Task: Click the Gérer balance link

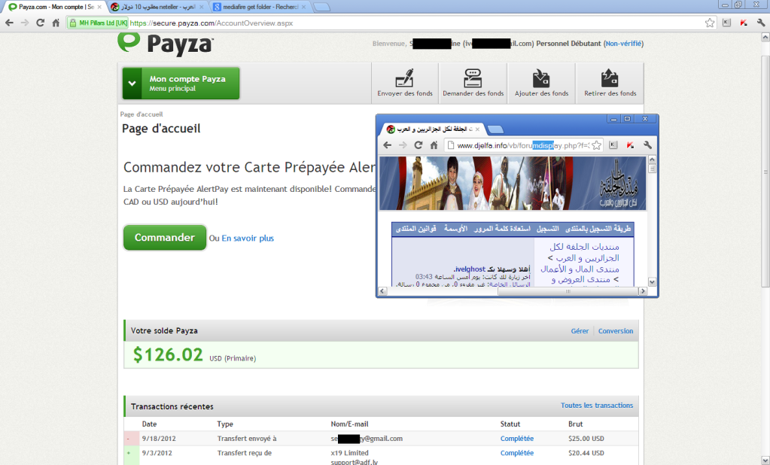Action: [580, 331]
